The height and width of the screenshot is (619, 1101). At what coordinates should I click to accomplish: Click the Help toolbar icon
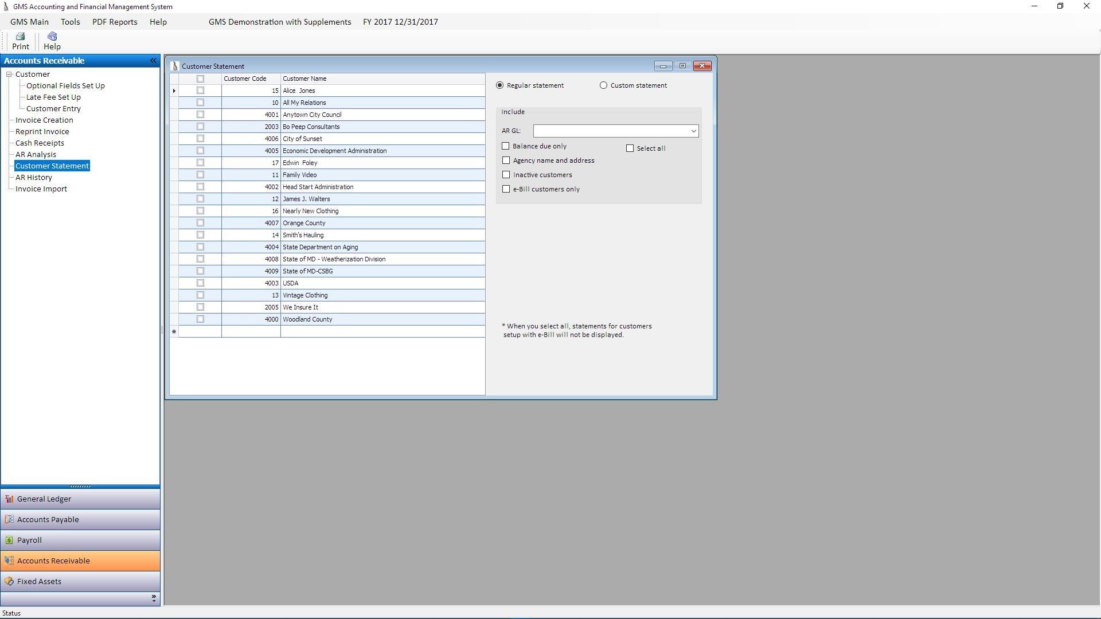pyautogui.click(x=52, y=37)
